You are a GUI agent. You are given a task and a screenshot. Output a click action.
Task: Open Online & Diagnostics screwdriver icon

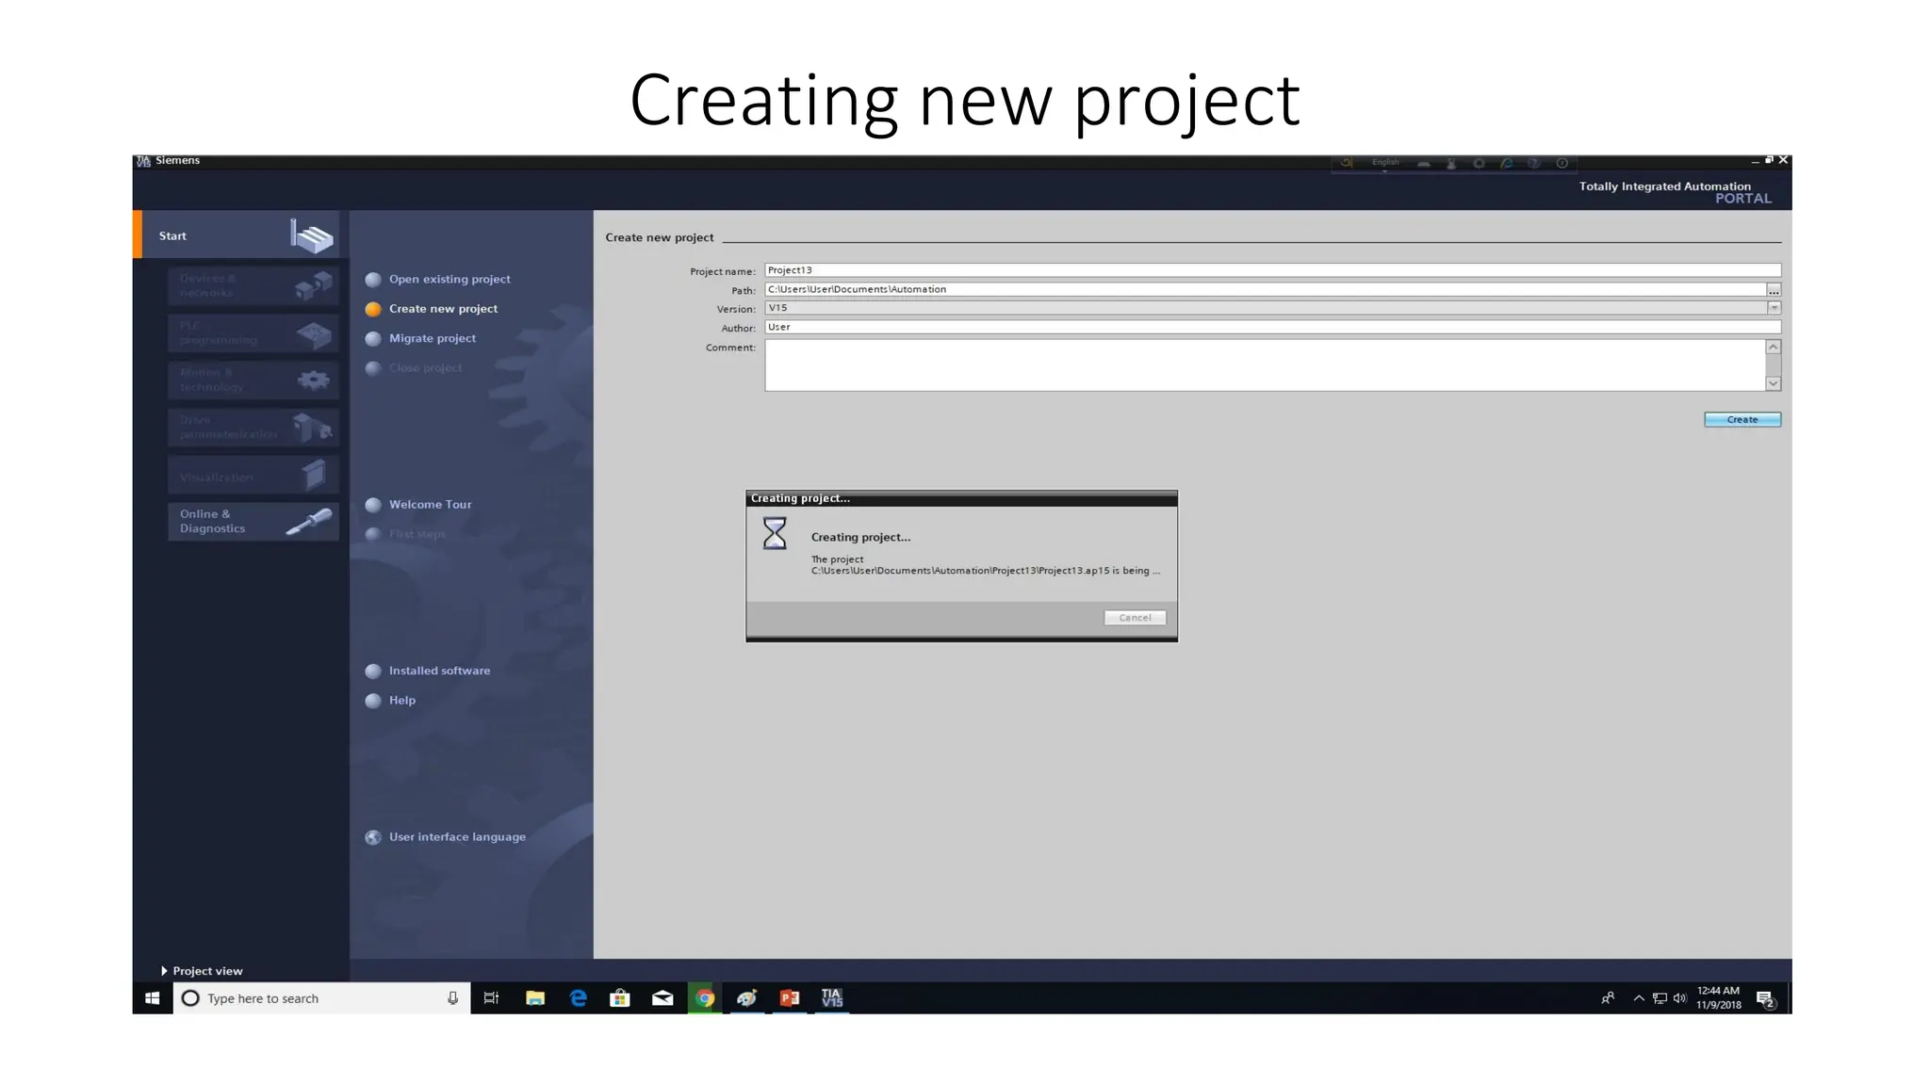click(x=309, y=521)
